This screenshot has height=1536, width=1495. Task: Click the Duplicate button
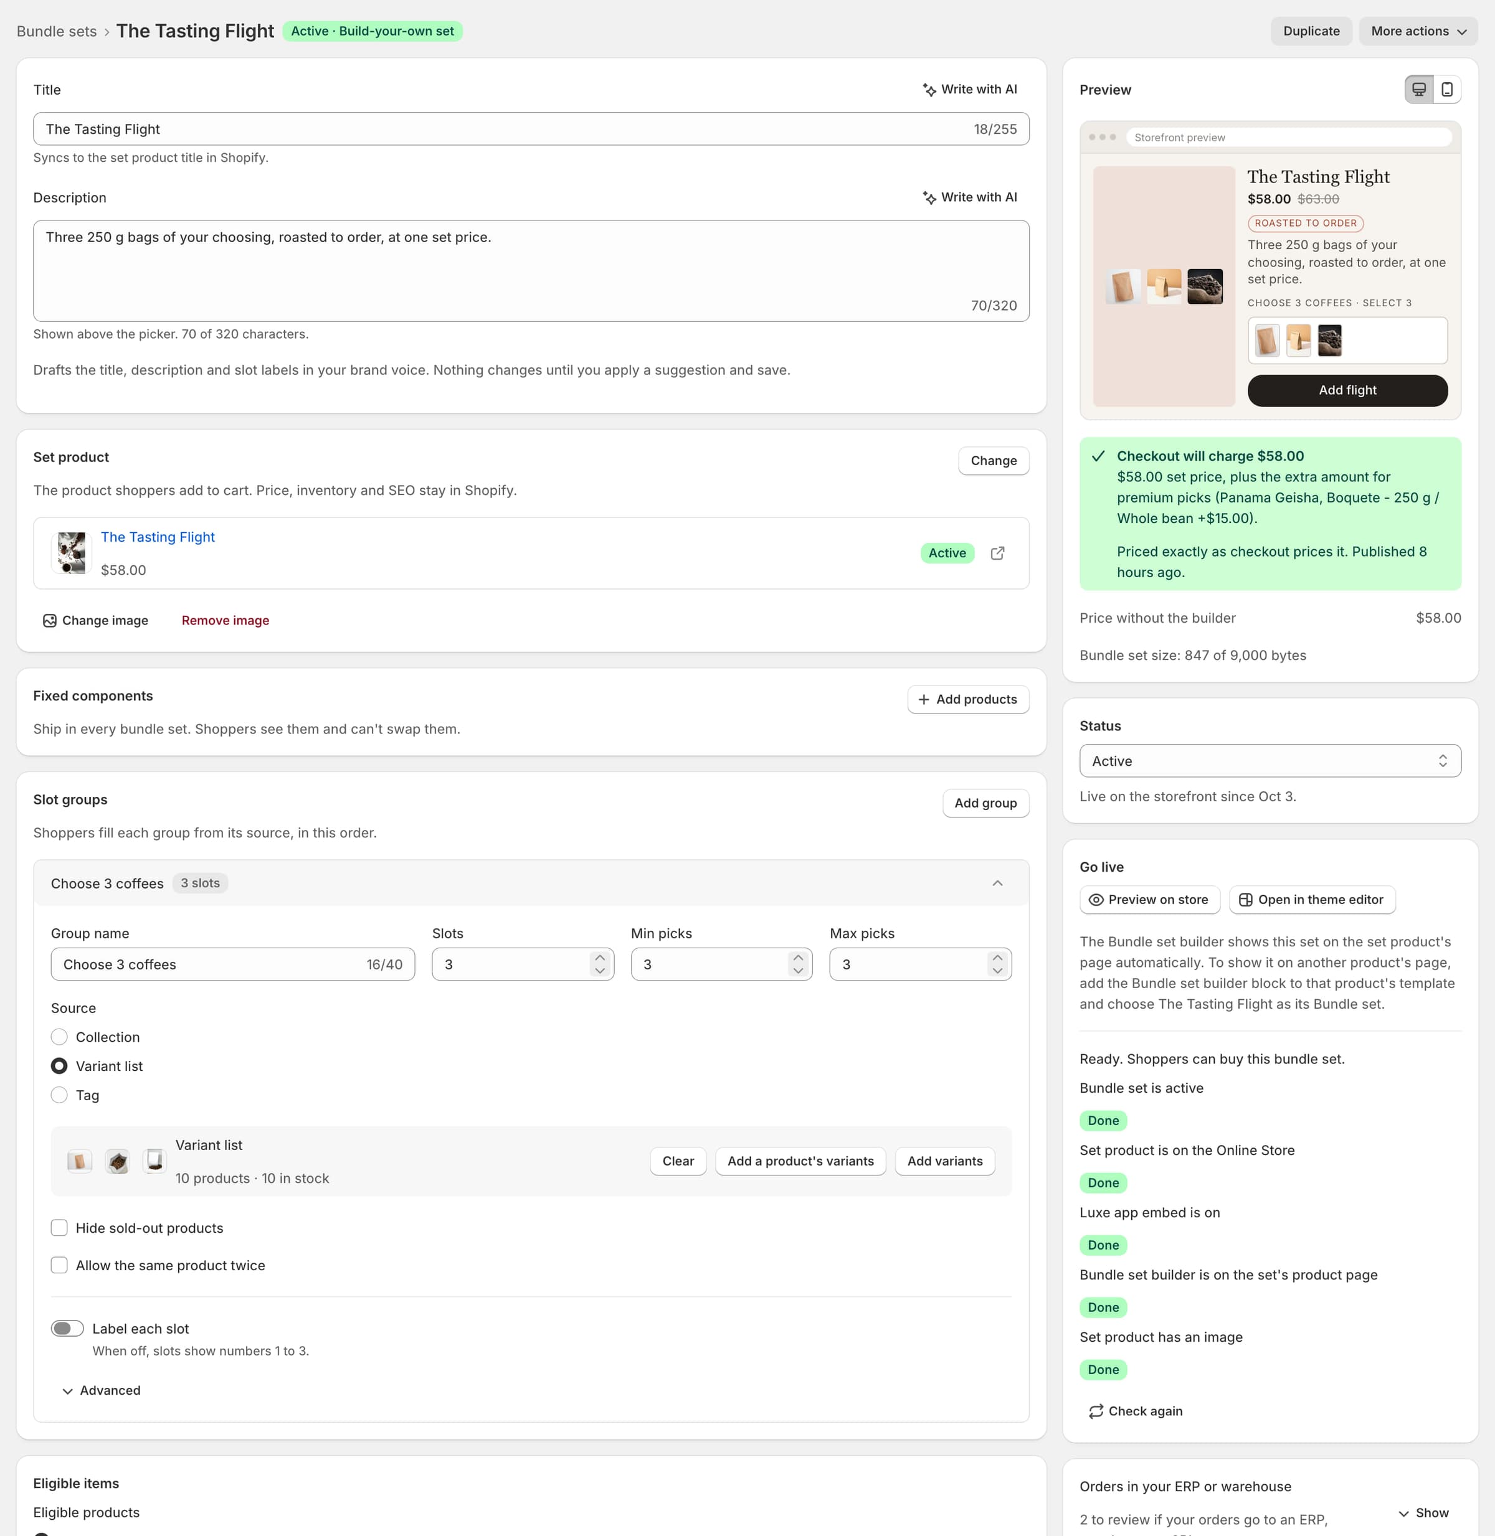pos(1311,31)
